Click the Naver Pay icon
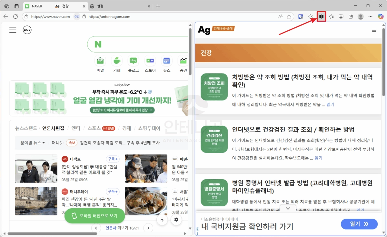Screen dimensions: 387x237 27,30
